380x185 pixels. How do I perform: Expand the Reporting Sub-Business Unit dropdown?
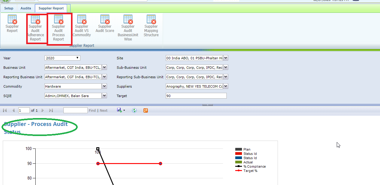click(x=226, y=77)
